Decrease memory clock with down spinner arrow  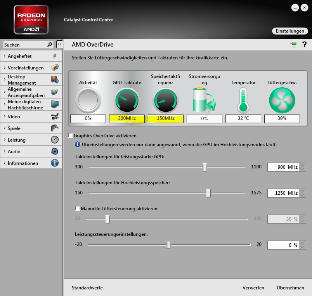(302, 196)
